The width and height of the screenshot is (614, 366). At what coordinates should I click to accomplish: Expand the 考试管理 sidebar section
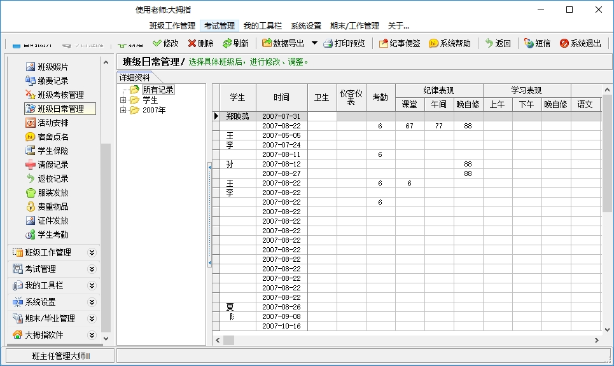coord(92,269)
